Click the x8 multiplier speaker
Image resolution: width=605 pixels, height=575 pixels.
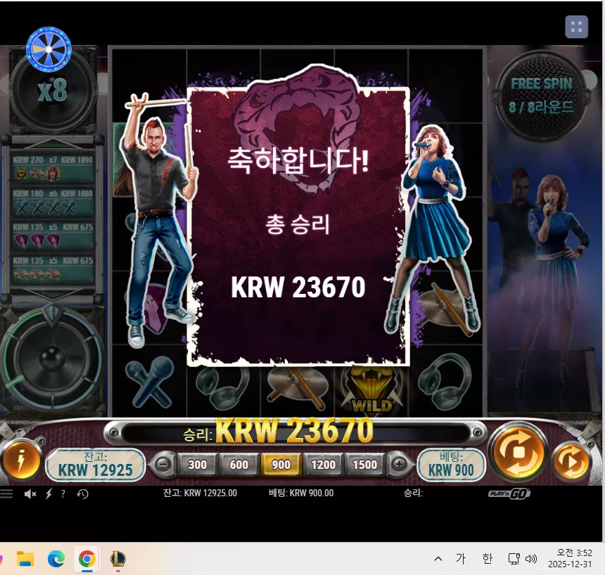53,90
